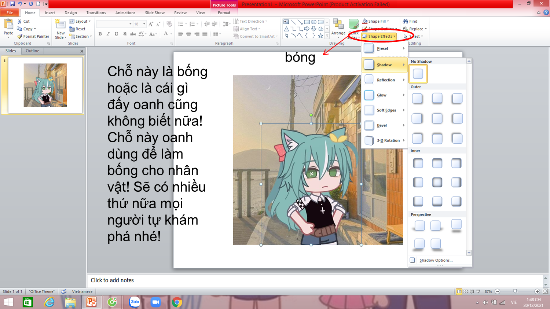The height and width of the screenshot is (309, 550).
Task: Open the Windows Start menu
Action: pos(8,302)
